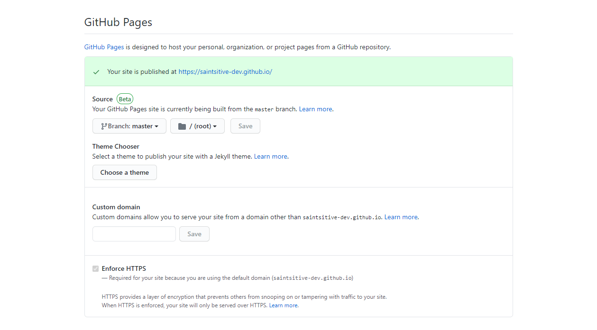Open Learn more about Jekyll themes
This screenshot has width=597, height=330.
point(270,156)
